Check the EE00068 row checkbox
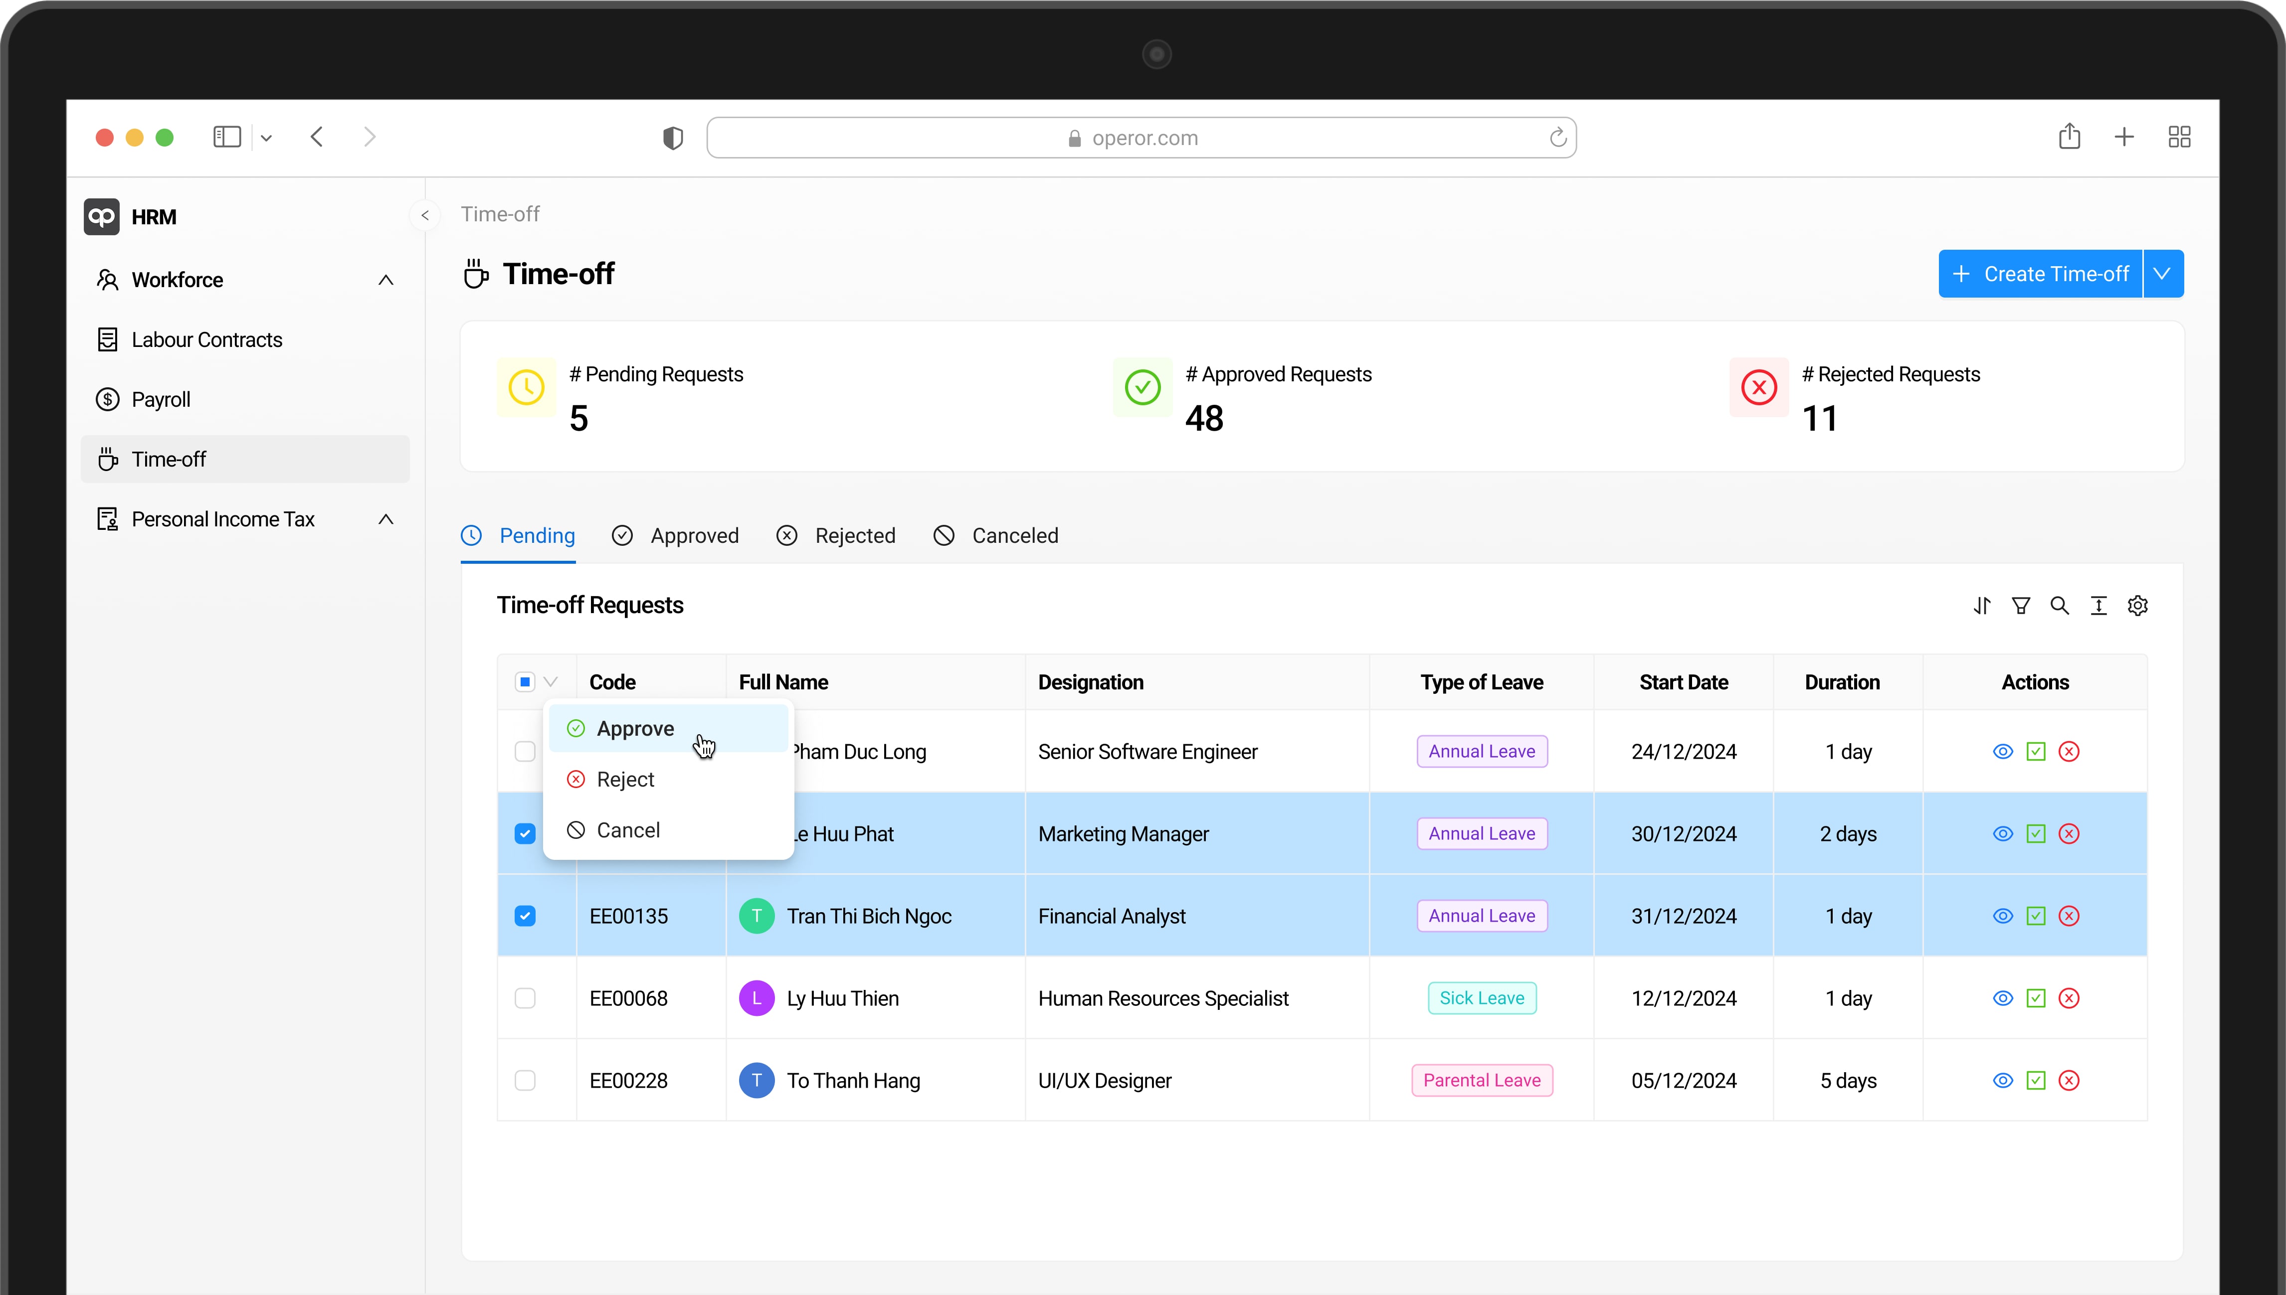This screenshot has height=1295, width=2286. (525, 998)
